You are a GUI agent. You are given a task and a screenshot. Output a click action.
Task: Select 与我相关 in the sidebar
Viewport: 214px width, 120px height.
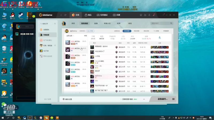[x=48, y=30]
